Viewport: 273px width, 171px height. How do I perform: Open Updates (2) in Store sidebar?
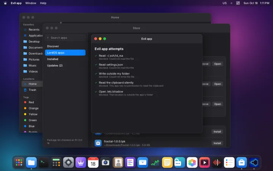coord(65,65)
